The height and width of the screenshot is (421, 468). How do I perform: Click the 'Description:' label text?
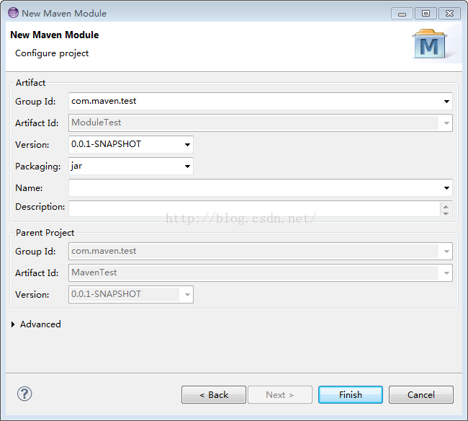(40, 207)
